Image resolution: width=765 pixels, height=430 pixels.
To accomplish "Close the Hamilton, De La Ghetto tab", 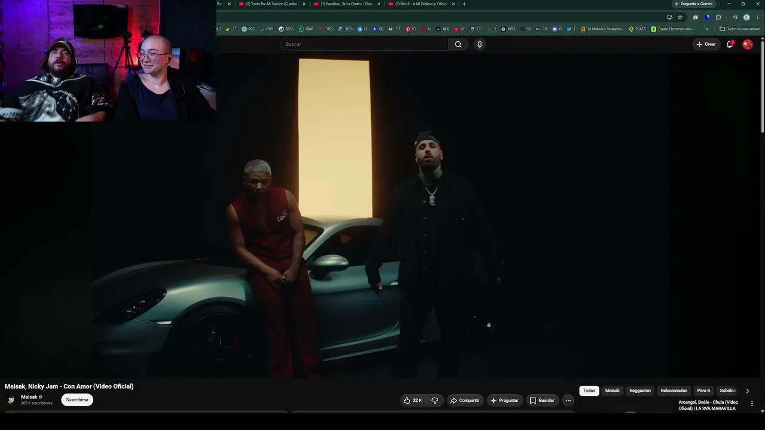I will pos(378,4).
